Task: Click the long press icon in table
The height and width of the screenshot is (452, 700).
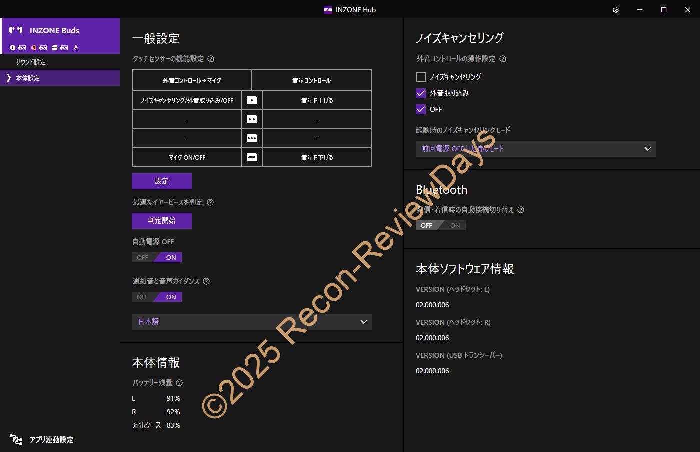Action: click(252, 157)
